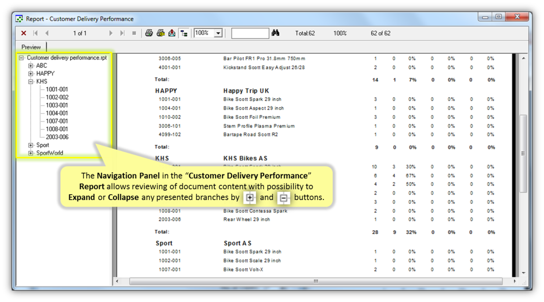Go to first page arrow
Image resolution: width=544 pixels, height=302 pixels.
(x=35, y=33)
